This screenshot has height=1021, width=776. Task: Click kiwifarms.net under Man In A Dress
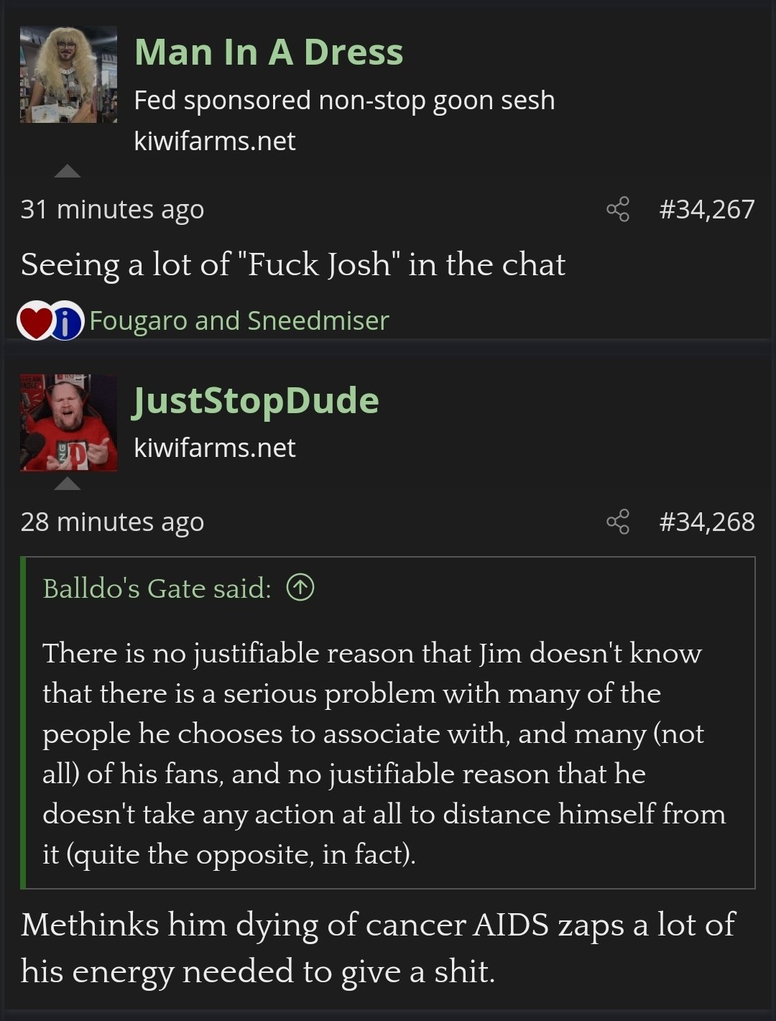[215, 141]
